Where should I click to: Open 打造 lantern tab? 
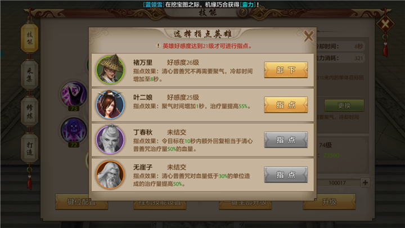pos(29,149)
